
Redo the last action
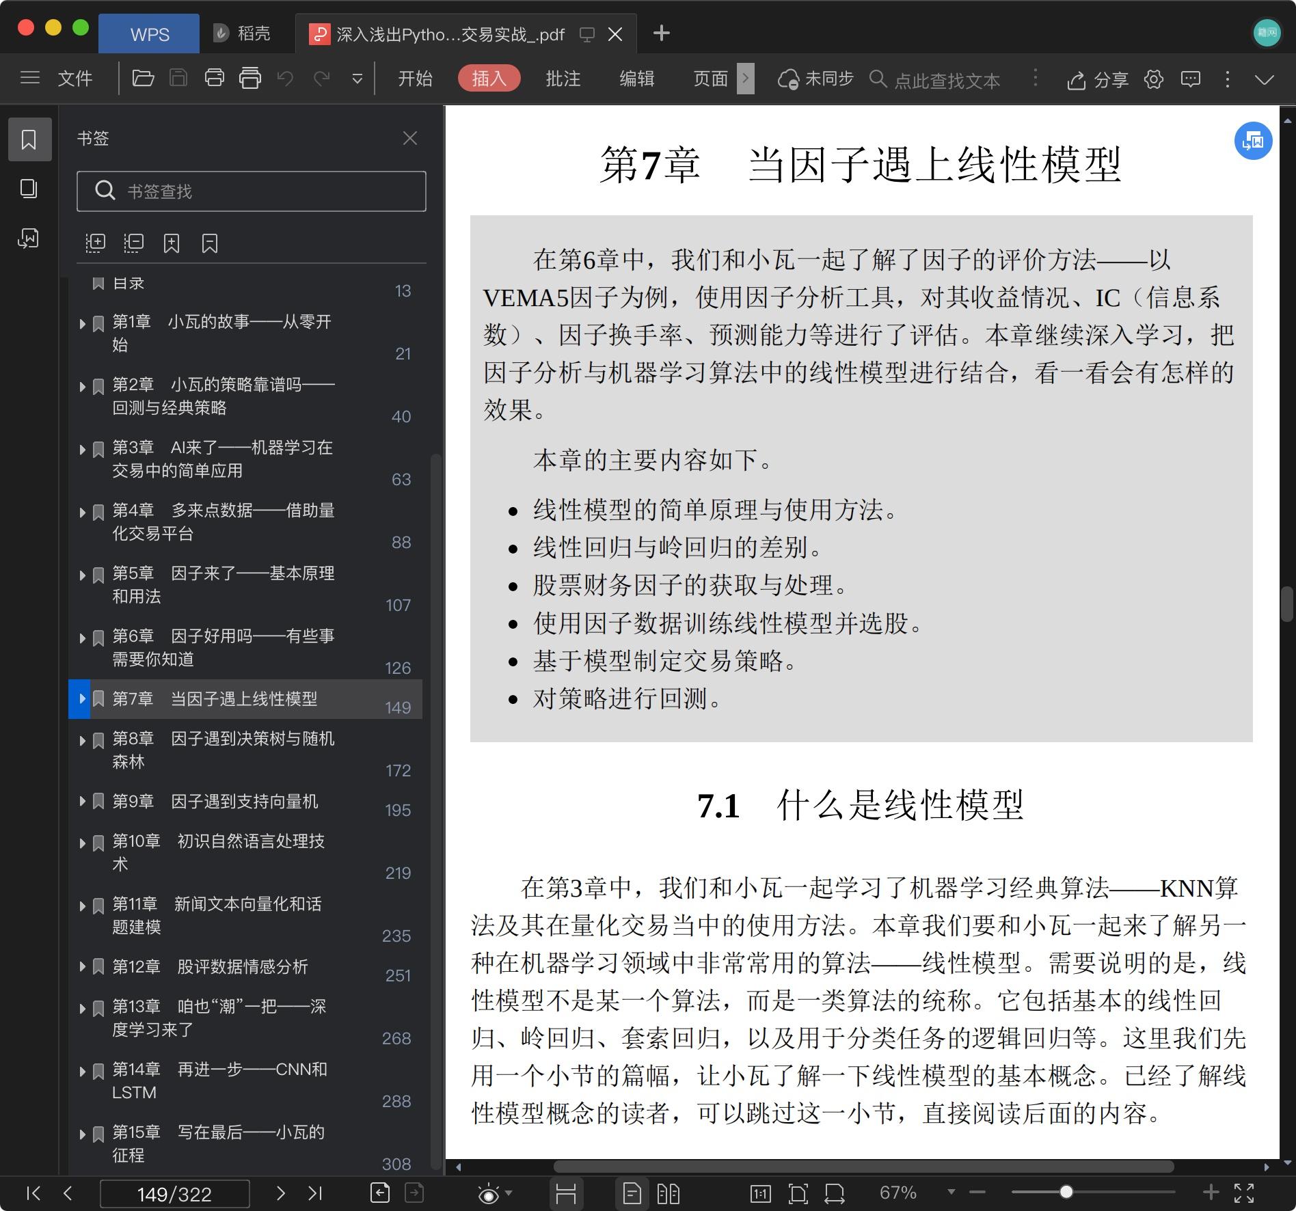[x=321, y=79]
